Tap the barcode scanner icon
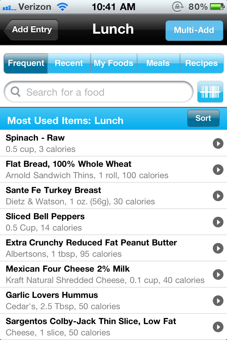This screenshot has height=340, width=227. 210,92
